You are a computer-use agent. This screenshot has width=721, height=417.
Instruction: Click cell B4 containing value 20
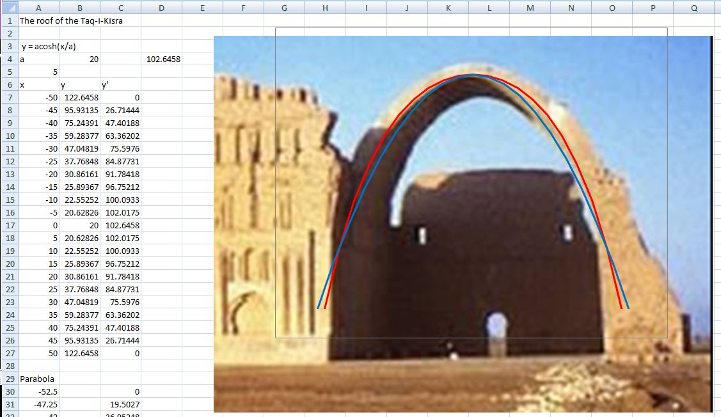coord(79,59)
